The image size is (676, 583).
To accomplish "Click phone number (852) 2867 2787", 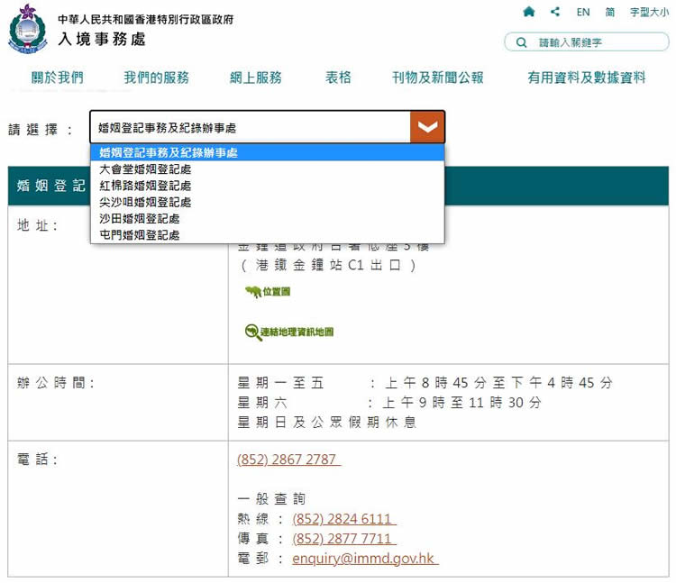I will coord(288,460).
